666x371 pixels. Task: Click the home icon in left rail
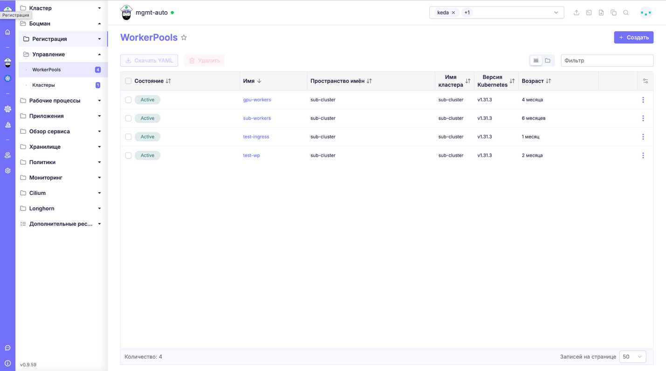pos(8,32)
